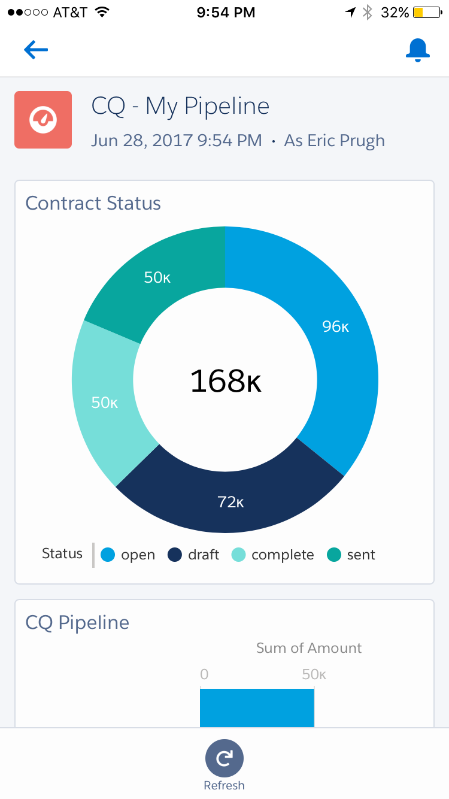Tap the blue Sum of Amount bar
Image resolution: width=449 pixels, height=799 pixels.
[256, 707]
